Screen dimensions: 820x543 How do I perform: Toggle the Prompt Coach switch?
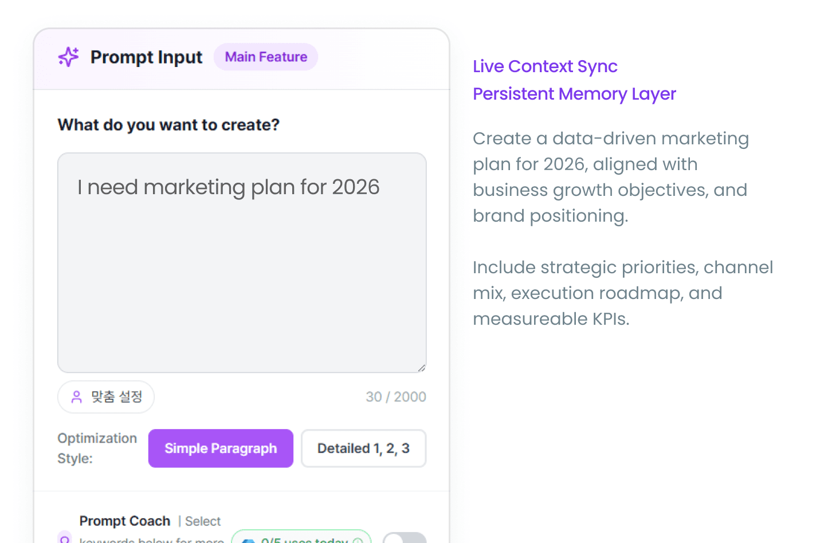click(x=405, y=539)
